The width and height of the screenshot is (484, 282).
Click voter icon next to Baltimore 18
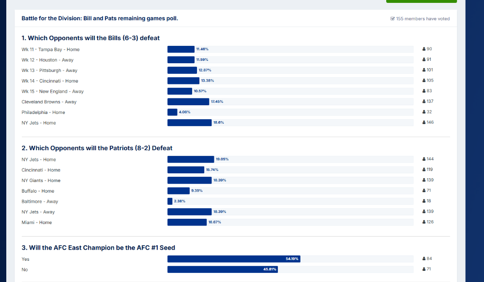[x=424, y=201]
